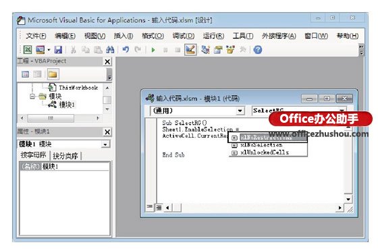Select xlUnlockedCells in autocomplete list
Screen dimensions: 378x251
268,152
